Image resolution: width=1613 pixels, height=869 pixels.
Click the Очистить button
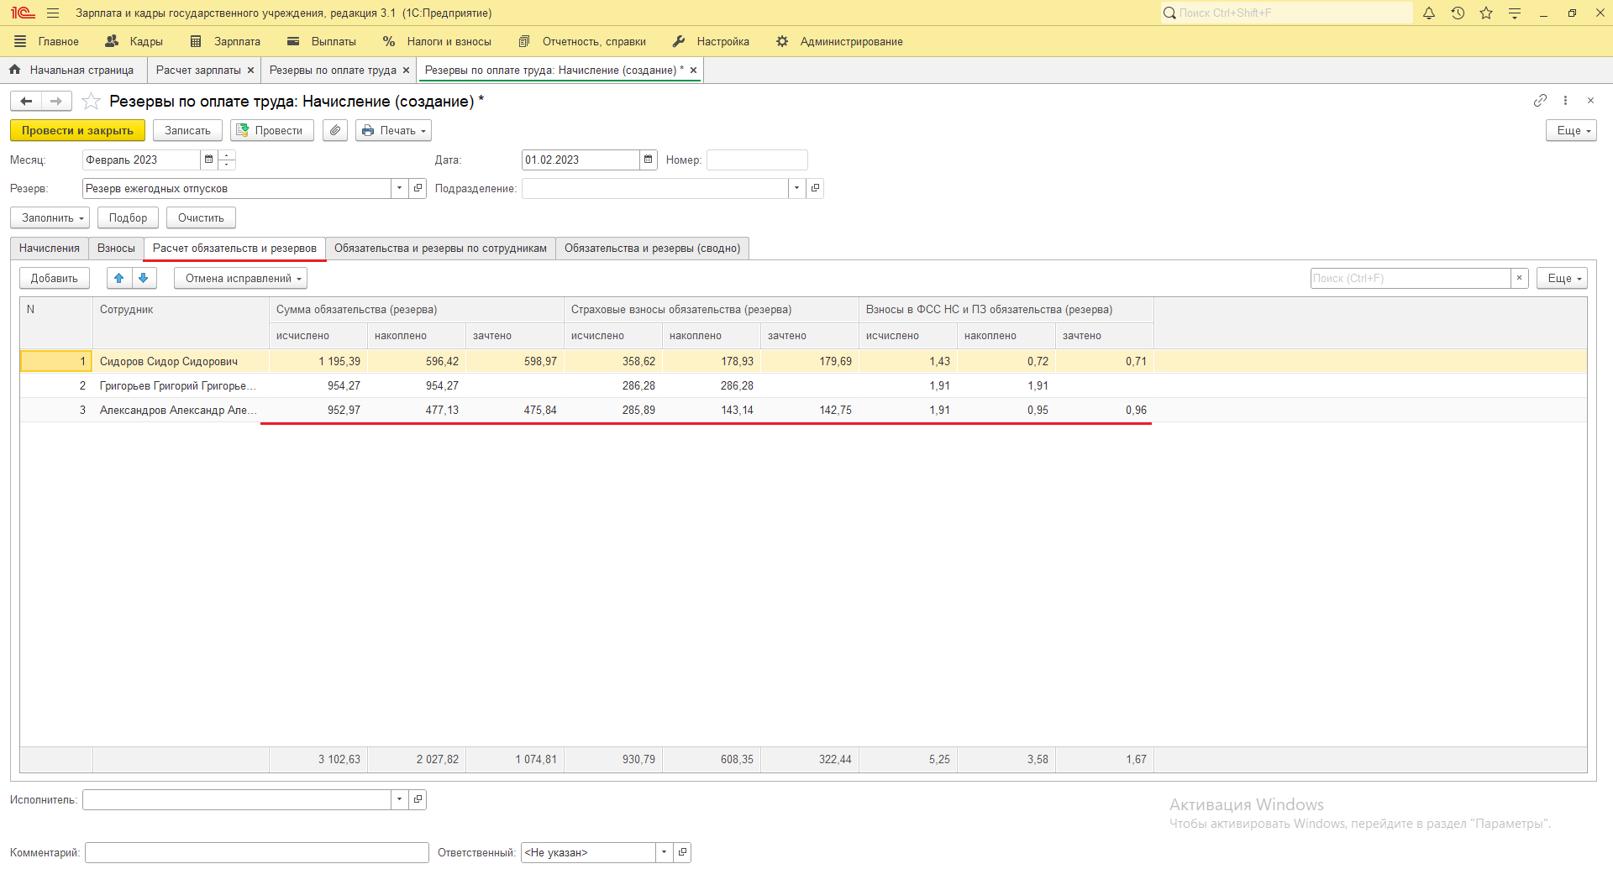point(201,218)
